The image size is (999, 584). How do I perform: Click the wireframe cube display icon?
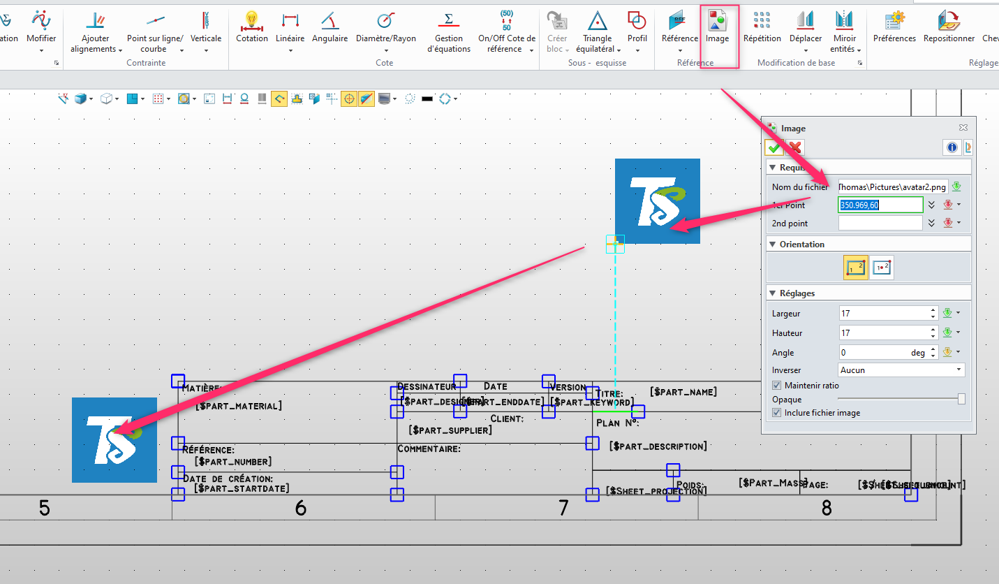click(x=106, y=99)
